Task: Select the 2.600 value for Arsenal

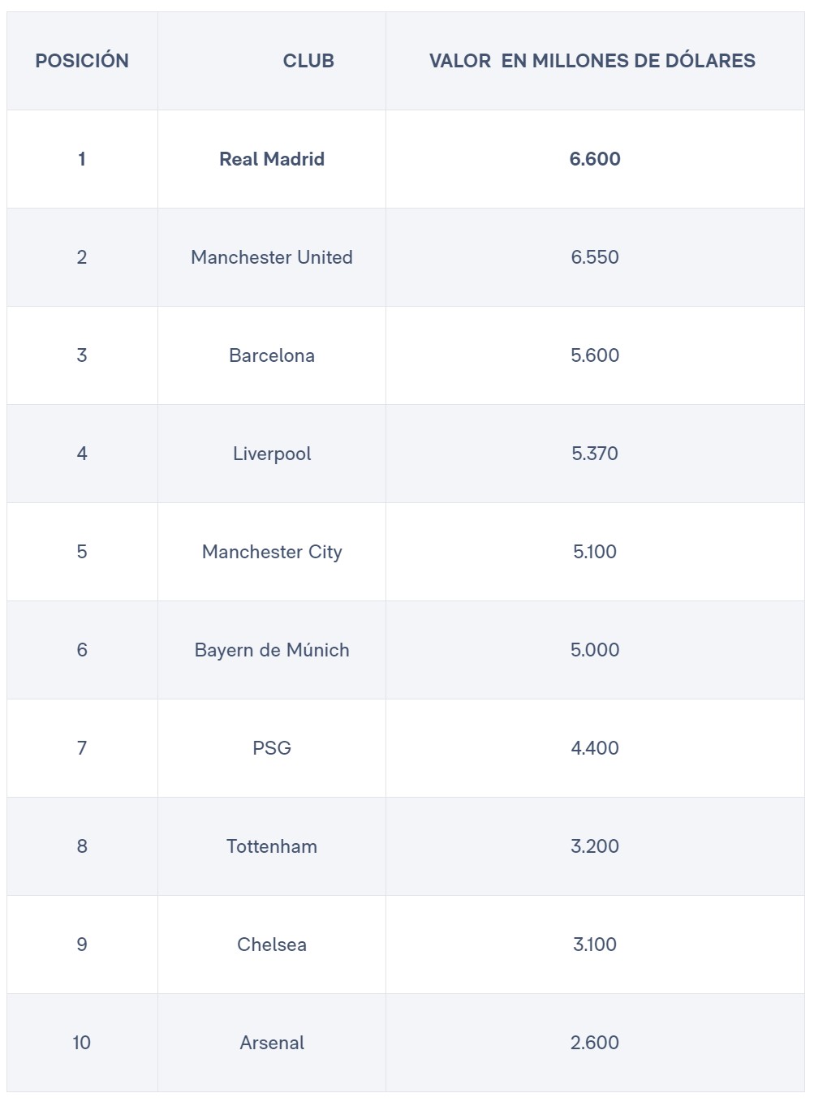Action: click(595, 1043)
